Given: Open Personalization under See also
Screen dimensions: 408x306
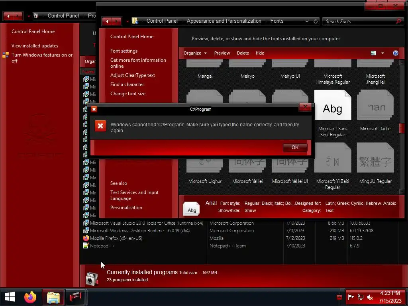Looking at the screenshot, I should (126, 207).
